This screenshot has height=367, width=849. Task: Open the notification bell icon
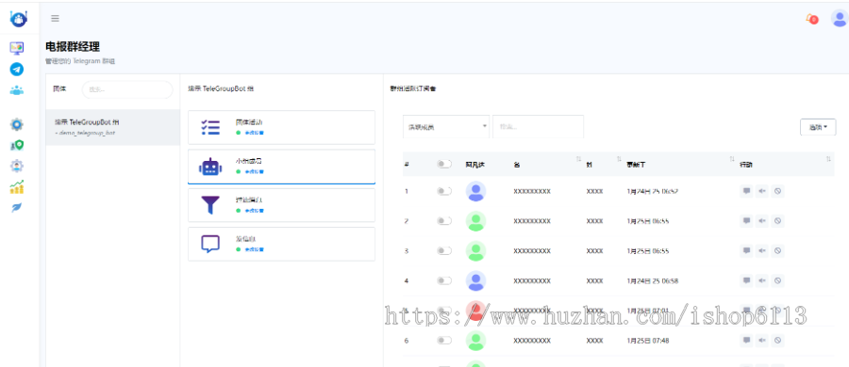point(811,19)
